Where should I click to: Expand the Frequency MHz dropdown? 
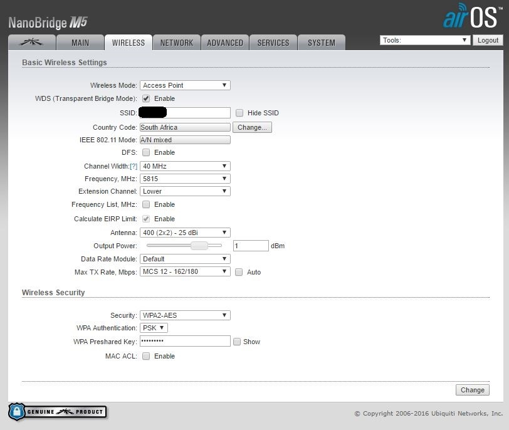(x=185, y=179)
